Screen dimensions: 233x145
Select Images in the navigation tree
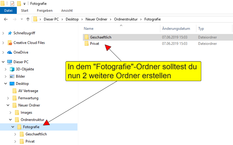pyautogui.click(x=26, y=113)
